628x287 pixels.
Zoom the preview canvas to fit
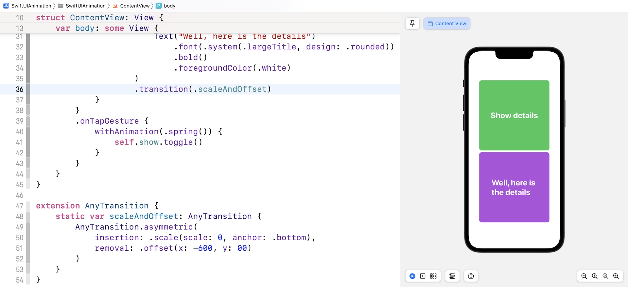coord(605,276)
